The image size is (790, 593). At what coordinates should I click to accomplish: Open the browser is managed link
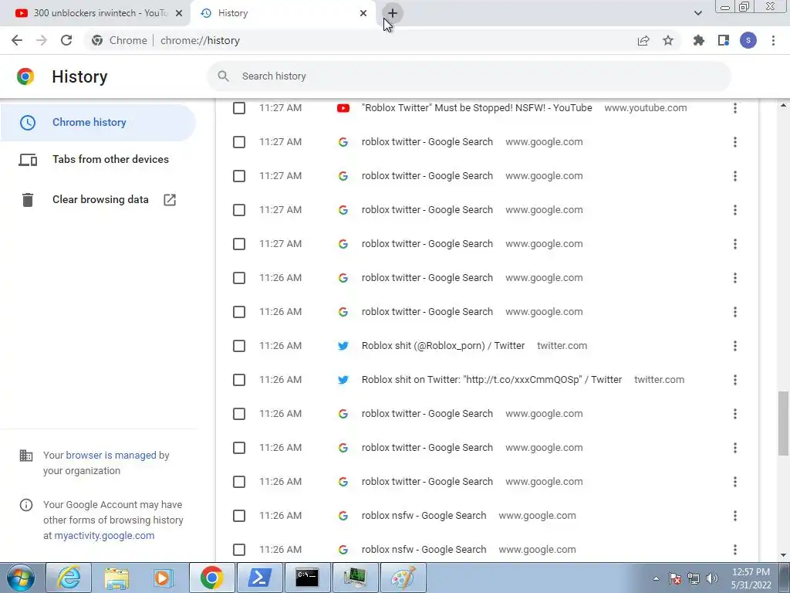[111, 456]
